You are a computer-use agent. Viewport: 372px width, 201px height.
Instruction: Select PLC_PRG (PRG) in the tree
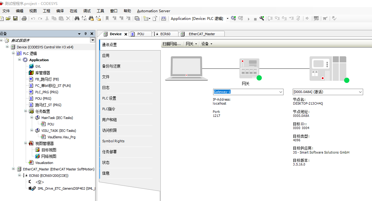47,92
